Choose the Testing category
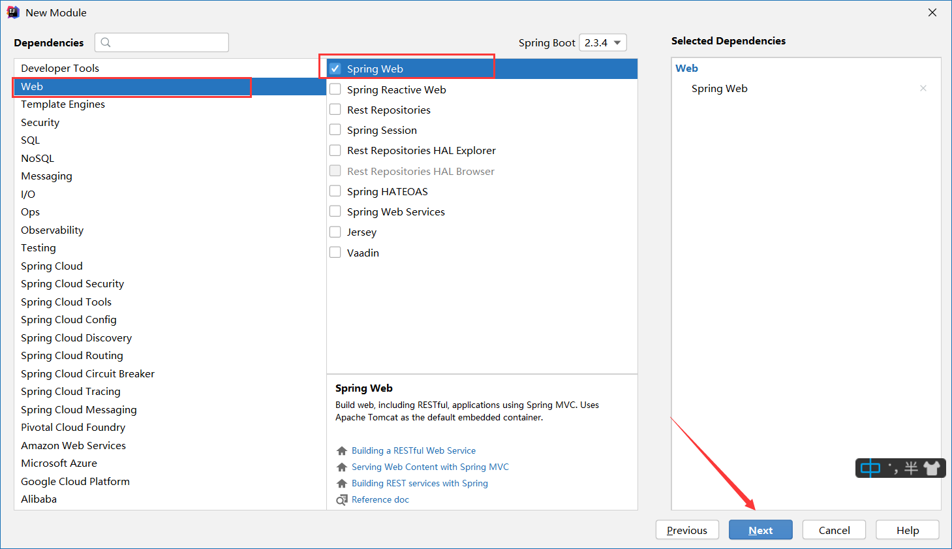The image size is (952, 549). coord(170,248)
